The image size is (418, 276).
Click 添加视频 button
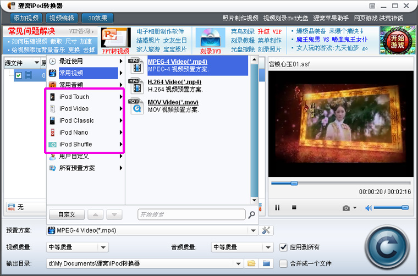coord(26,18)
